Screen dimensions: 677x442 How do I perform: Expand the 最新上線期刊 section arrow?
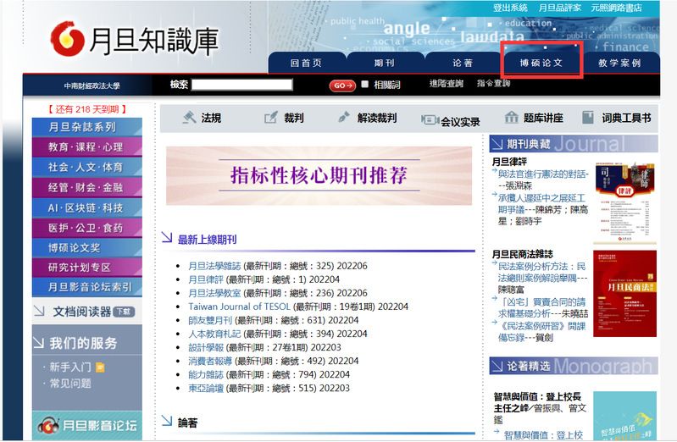(x=167, y=240)
